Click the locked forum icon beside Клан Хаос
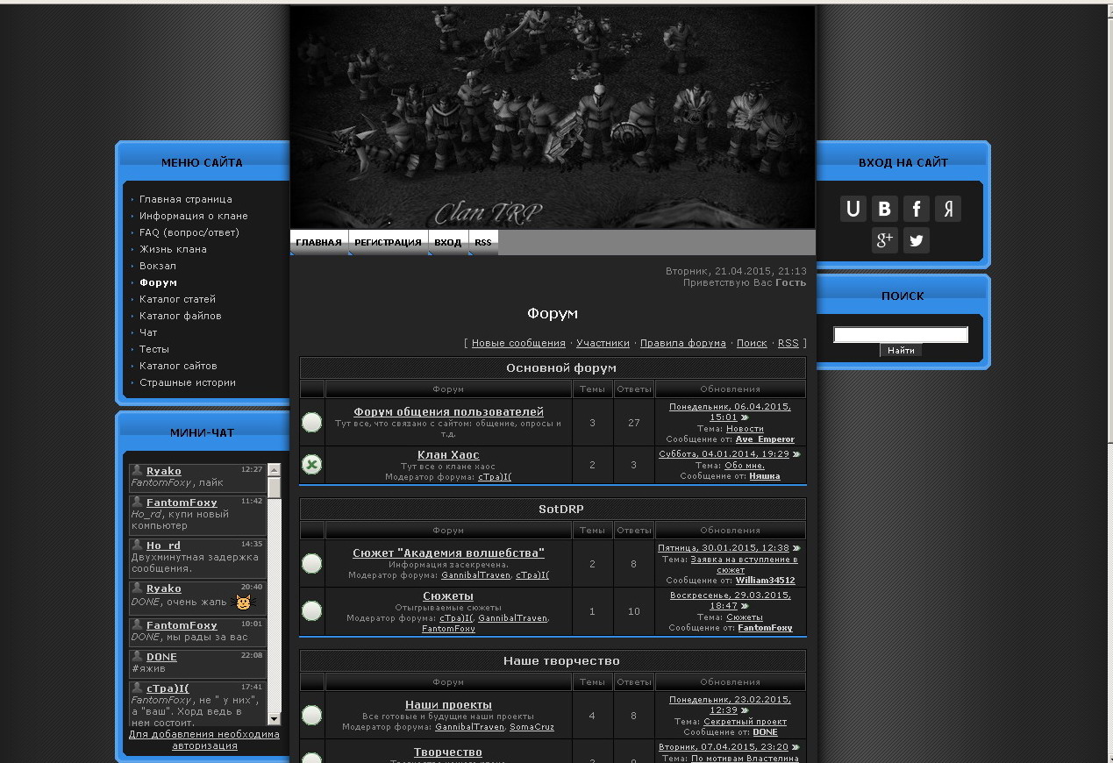1113x763 pixels. click(x=311, y=465)
